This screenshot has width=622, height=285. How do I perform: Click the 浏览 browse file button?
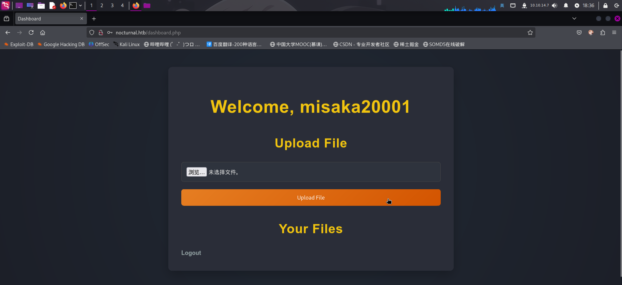[197, 172]
